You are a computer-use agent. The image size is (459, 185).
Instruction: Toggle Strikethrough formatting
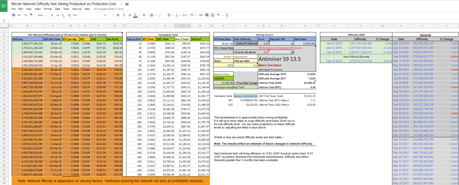point(130,15)
